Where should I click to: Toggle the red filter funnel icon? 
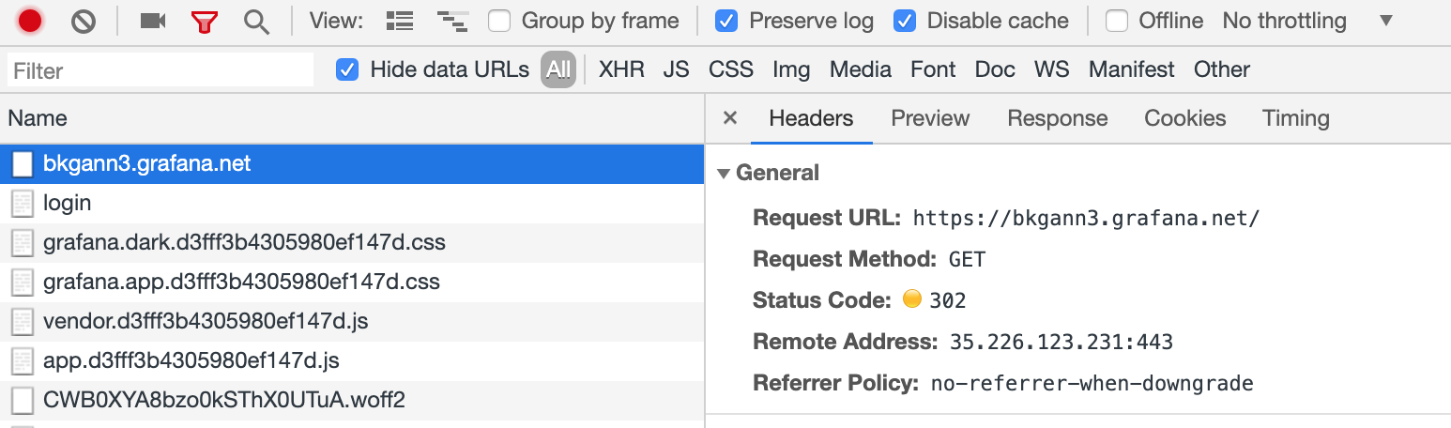[x=204, y=21]
